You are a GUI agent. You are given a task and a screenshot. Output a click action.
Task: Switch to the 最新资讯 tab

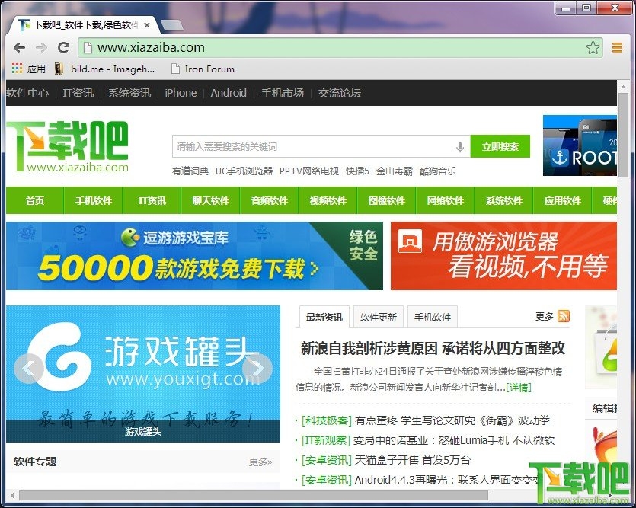pyautogui.click(x=324, y=317)
